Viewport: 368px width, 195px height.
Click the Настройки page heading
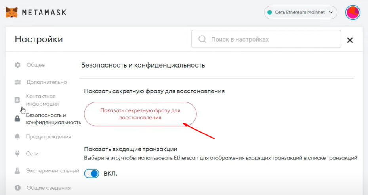click(39, 39)
